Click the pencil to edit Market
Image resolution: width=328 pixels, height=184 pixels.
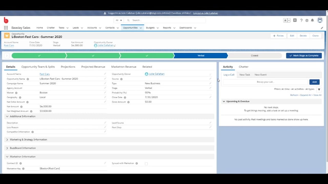click(105, 93)
